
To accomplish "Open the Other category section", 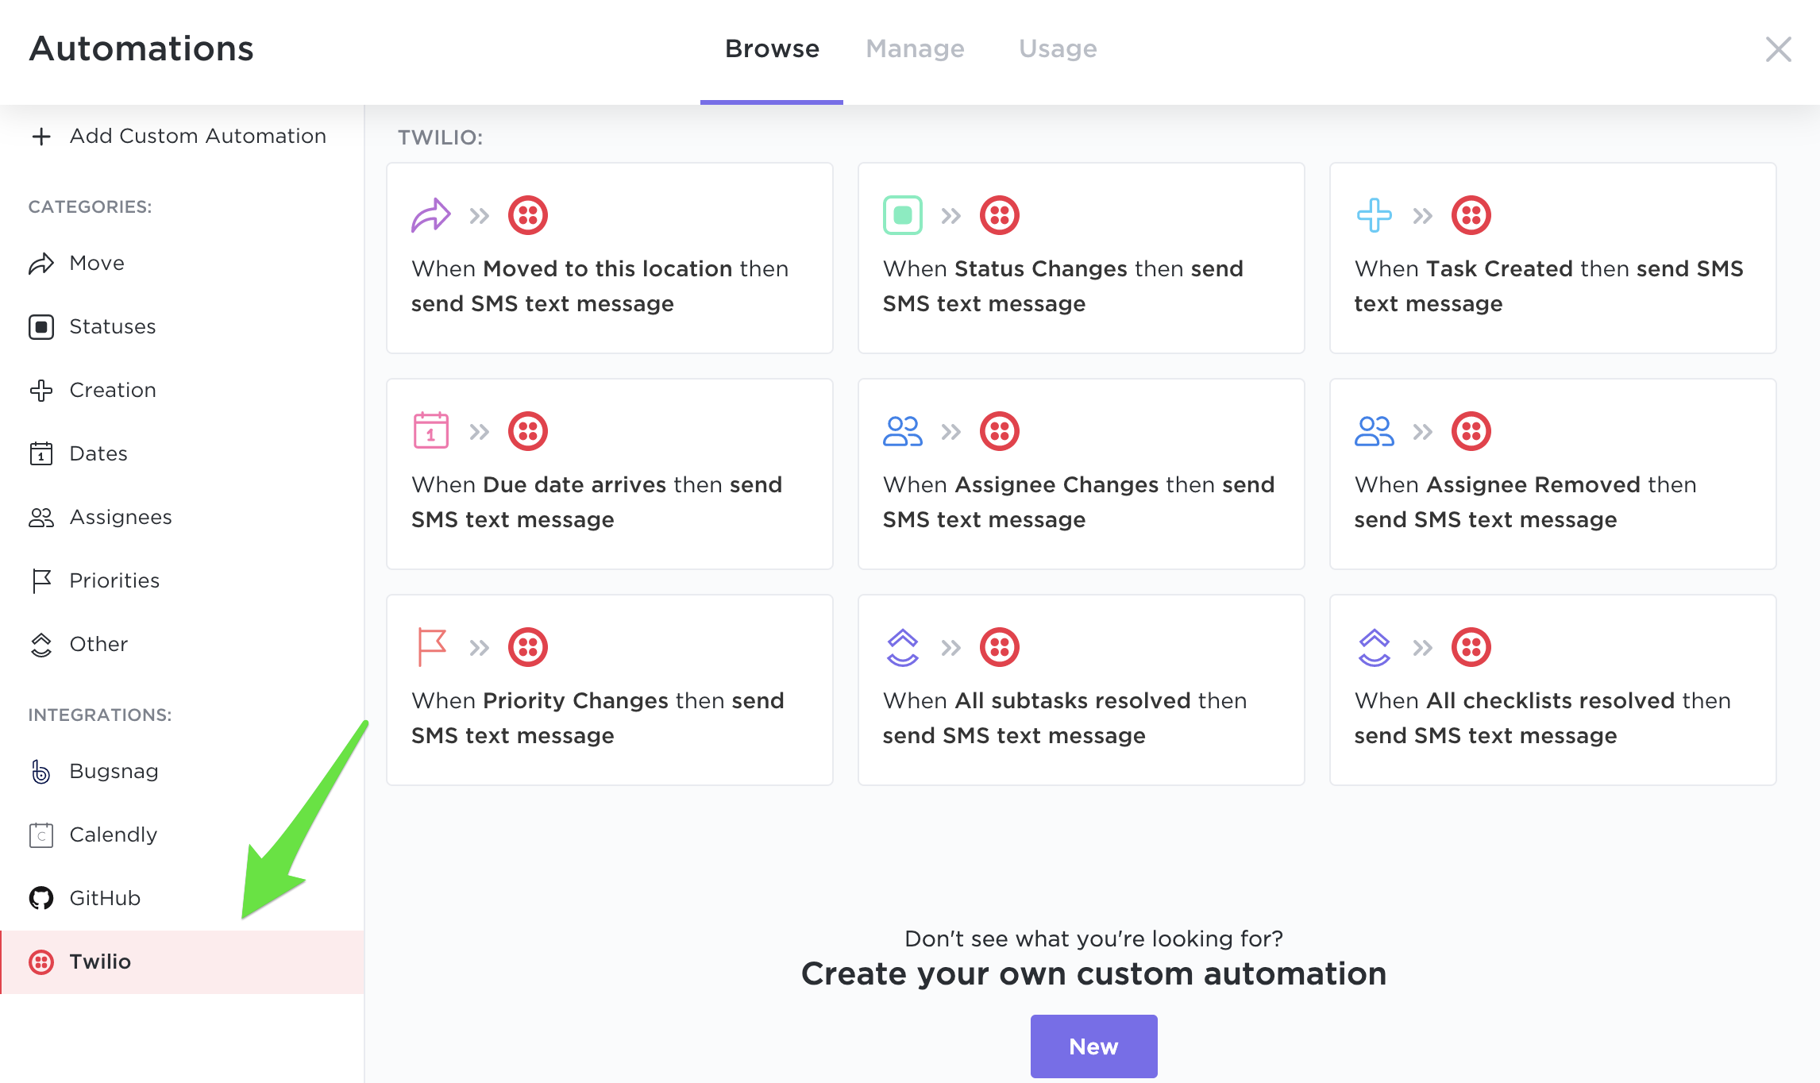I will [x=99, y=643].
